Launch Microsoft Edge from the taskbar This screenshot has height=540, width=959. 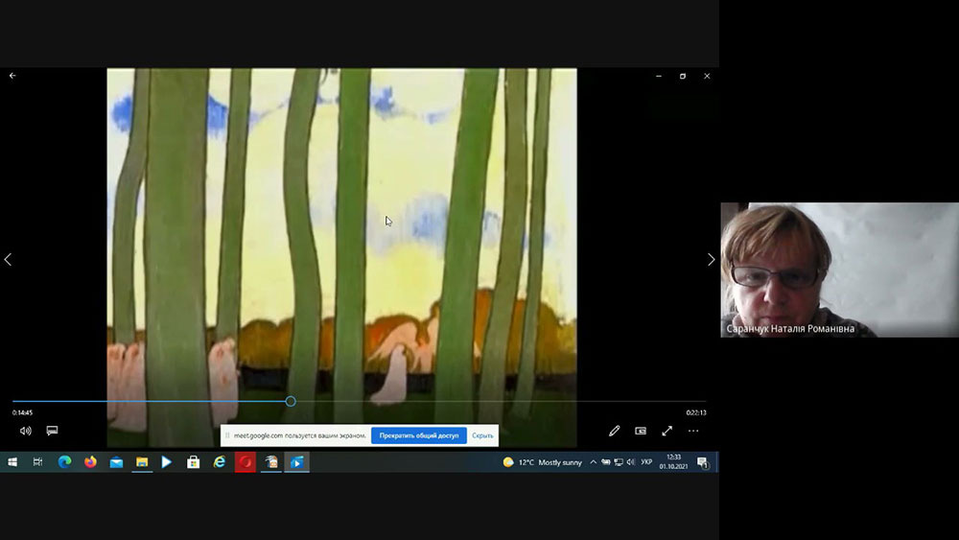click(x=64, y=462)
